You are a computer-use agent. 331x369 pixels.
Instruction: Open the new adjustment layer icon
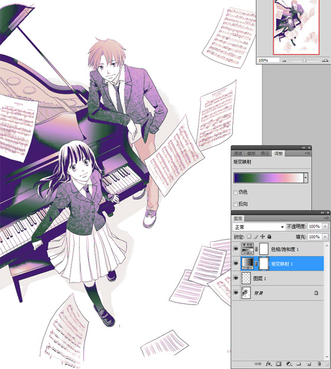tap(289, 364)
